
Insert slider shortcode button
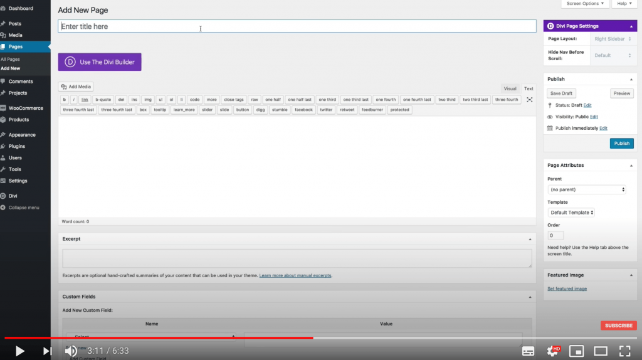pos(207,110)
